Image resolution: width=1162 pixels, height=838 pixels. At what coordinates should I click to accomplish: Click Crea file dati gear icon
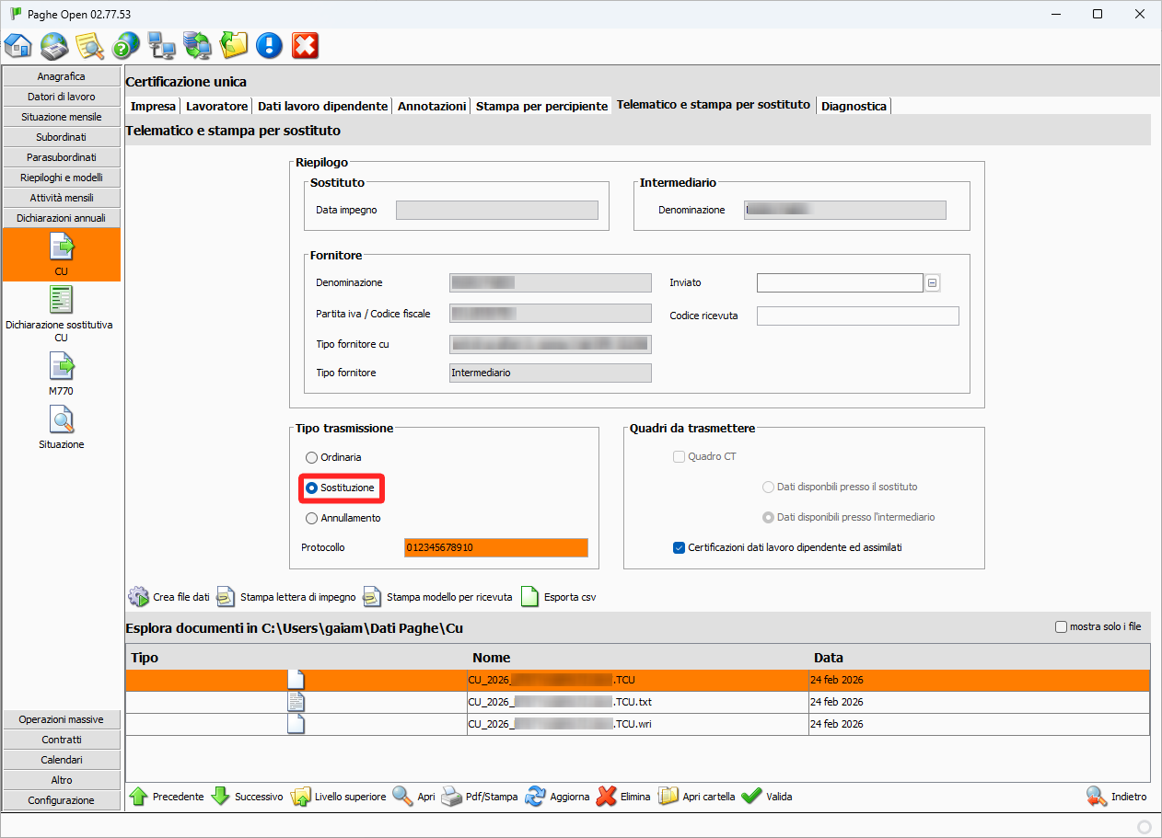[138, 597]
